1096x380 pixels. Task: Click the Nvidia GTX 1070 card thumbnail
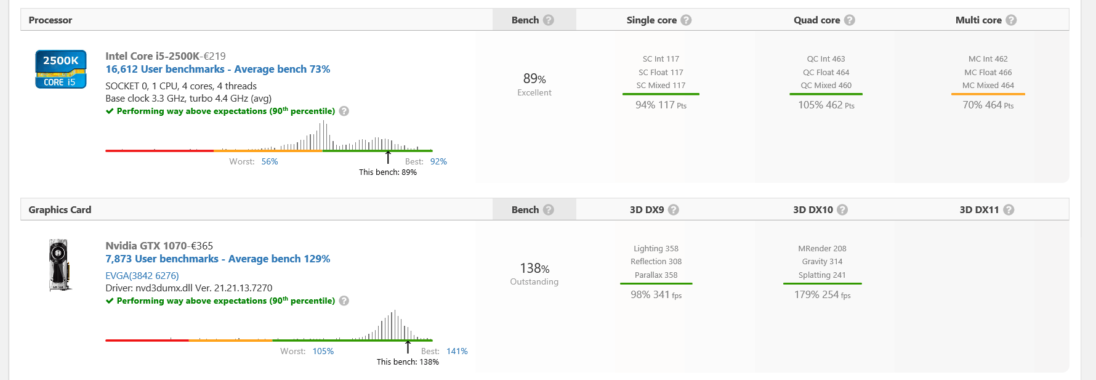tap(59, 265)
